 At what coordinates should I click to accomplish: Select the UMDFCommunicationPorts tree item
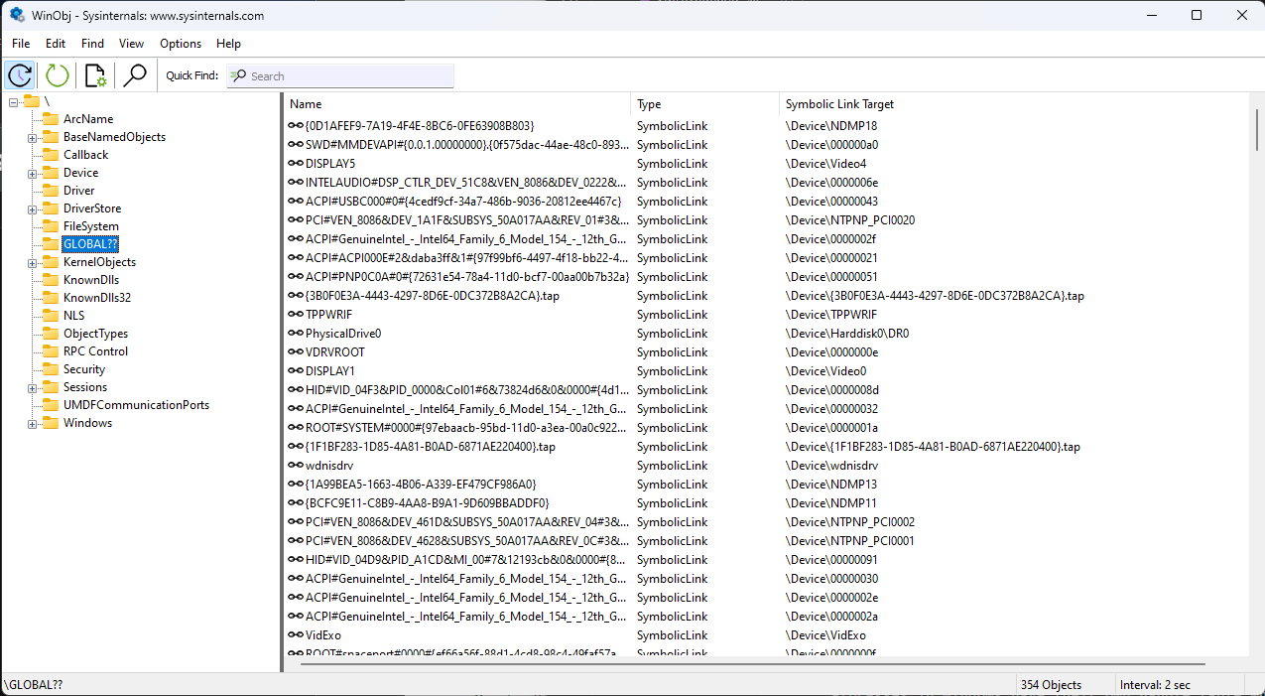[x=136, y=405]
